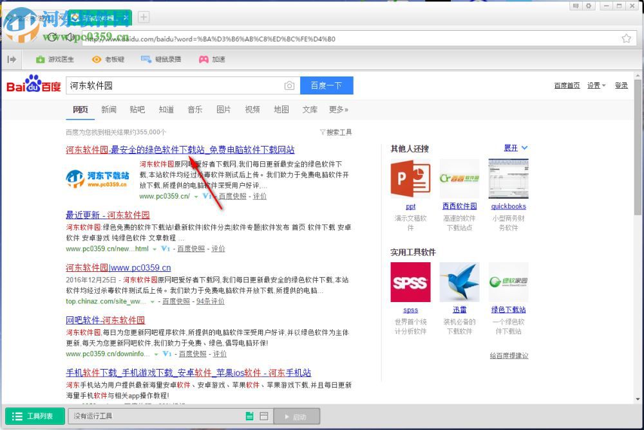644x430 pixels.
Task: Click scrollbar down arrow at page bottom
Action: coord(638,399)
